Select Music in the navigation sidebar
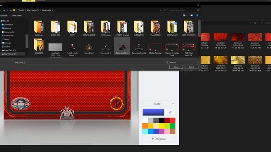 coord(6,39)
